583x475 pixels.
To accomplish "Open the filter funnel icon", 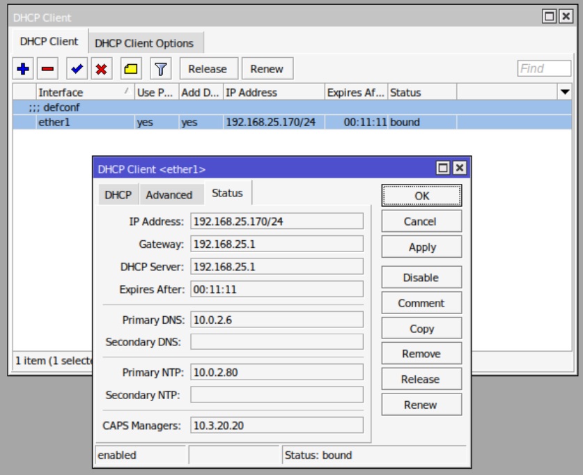I will tap(161, 69).
